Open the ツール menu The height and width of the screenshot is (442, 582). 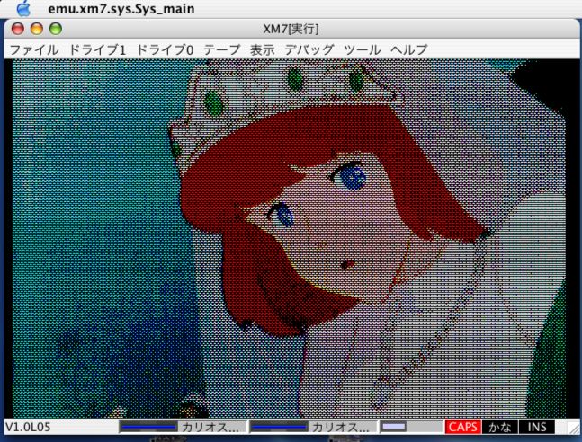point(363,49)
